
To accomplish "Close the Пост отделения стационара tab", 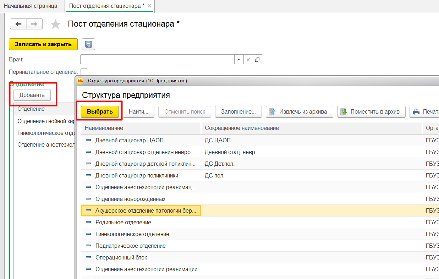I will [x=149, y=6].
